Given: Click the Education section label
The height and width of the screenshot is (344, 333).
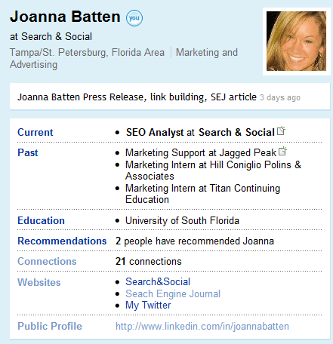Looking at the screenshot, I should 41,220.
